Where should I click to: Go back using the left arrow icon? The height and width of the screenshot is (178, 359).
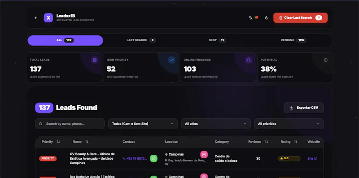[x=36, y=18]
